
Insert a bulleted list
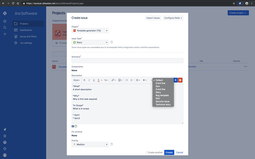tap(127, 80)
